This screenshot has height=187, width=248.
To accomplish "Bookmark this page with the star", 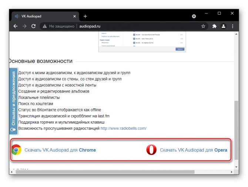I will 203,26.
